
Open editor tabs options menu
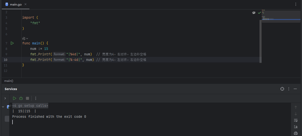click(x=296, y=4)
